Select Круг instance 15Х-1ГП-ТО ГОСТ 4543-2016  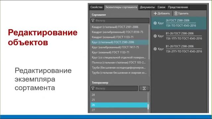tap(179, 36)
